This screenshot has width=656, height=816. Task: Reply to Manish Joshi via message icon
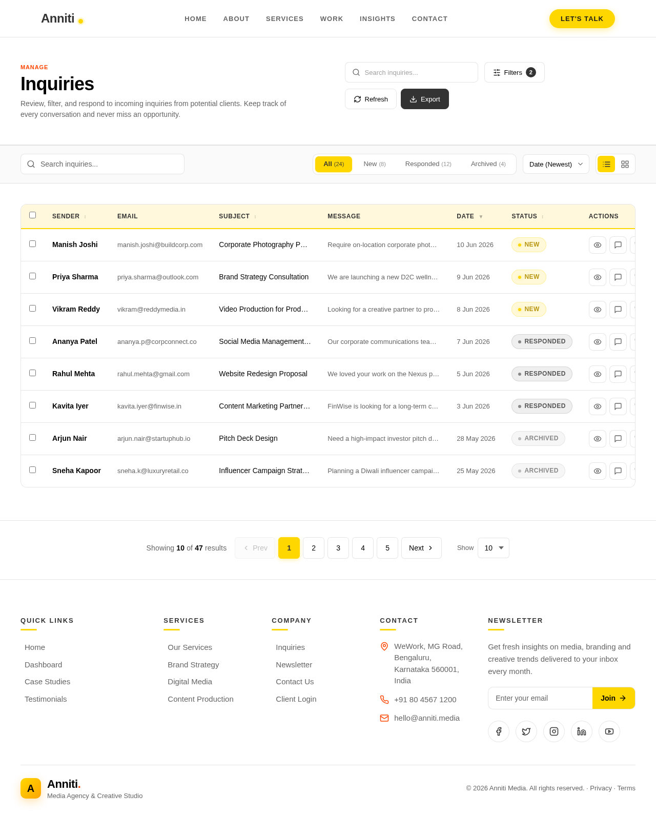coord(618,245)
